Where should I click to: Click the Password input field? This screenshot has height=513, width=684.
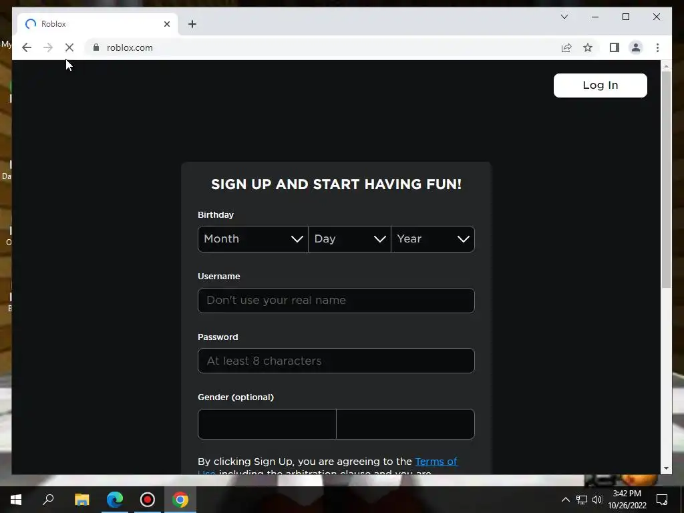(336, 361)
